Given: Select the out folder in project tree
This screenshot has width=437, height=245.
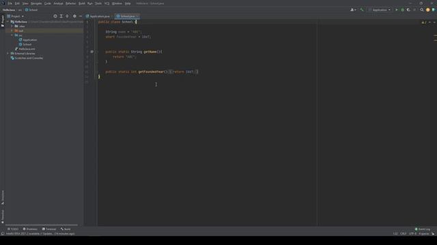Looking at the screenshot, I should pyautogui.click(x=19, y=31).
